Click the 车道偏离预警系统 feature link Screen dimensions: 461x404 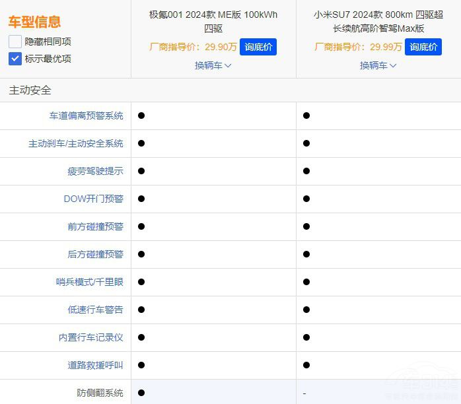tap(86, 116)
